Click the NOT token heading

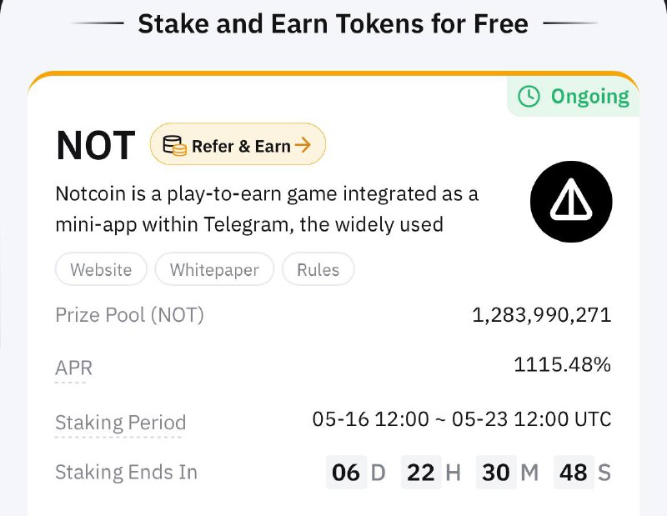96,146
